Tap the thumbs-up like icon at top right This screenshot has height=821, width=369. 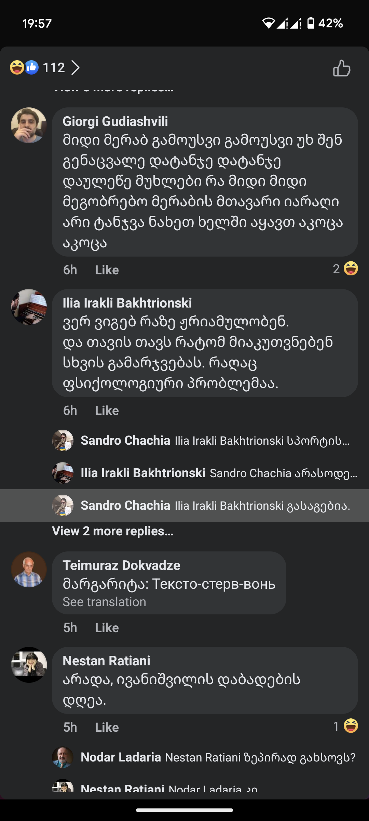(x=342, y=68)
